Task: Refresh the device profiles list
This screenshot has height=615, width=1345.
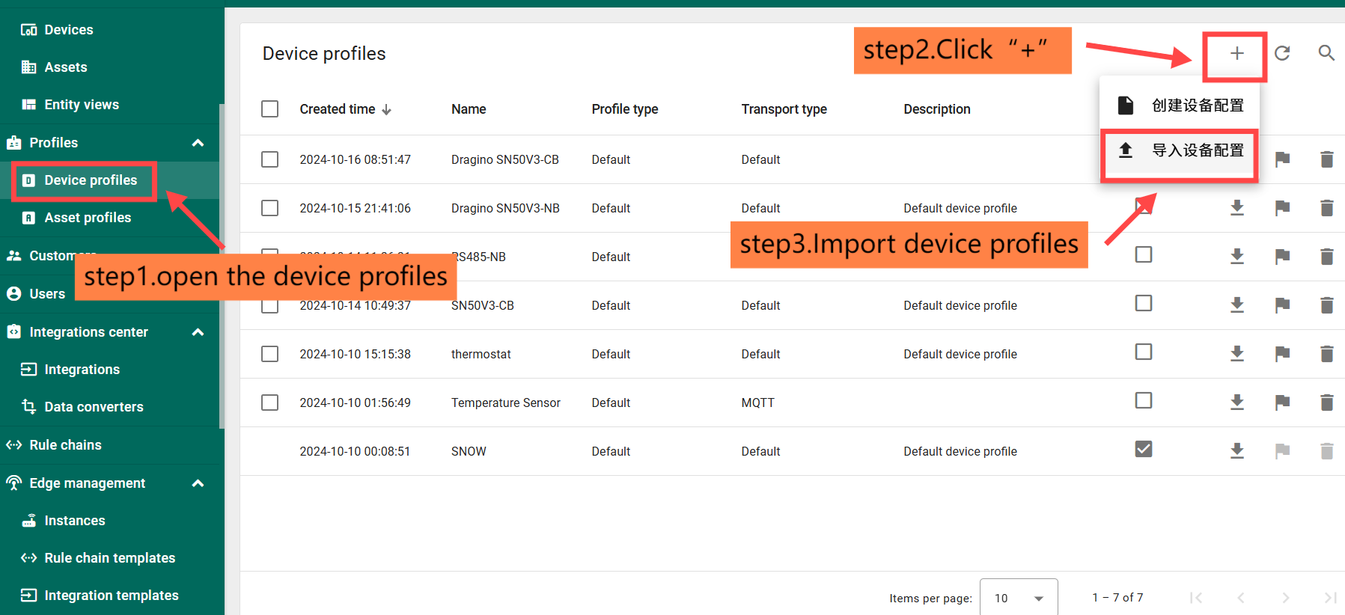Action: pyautogui.click(x=1282, y=53)
